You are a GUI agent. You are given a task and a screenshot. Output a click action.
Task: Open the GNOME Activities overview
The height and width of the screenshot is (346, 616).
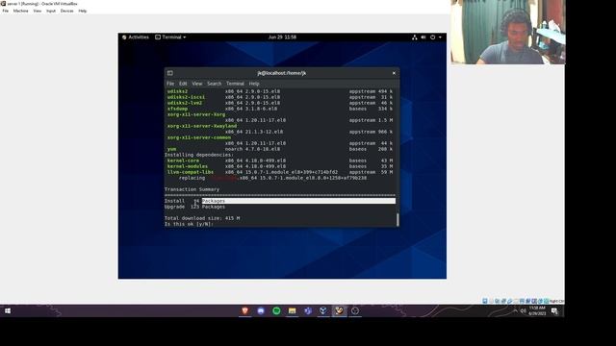point(136,37)
